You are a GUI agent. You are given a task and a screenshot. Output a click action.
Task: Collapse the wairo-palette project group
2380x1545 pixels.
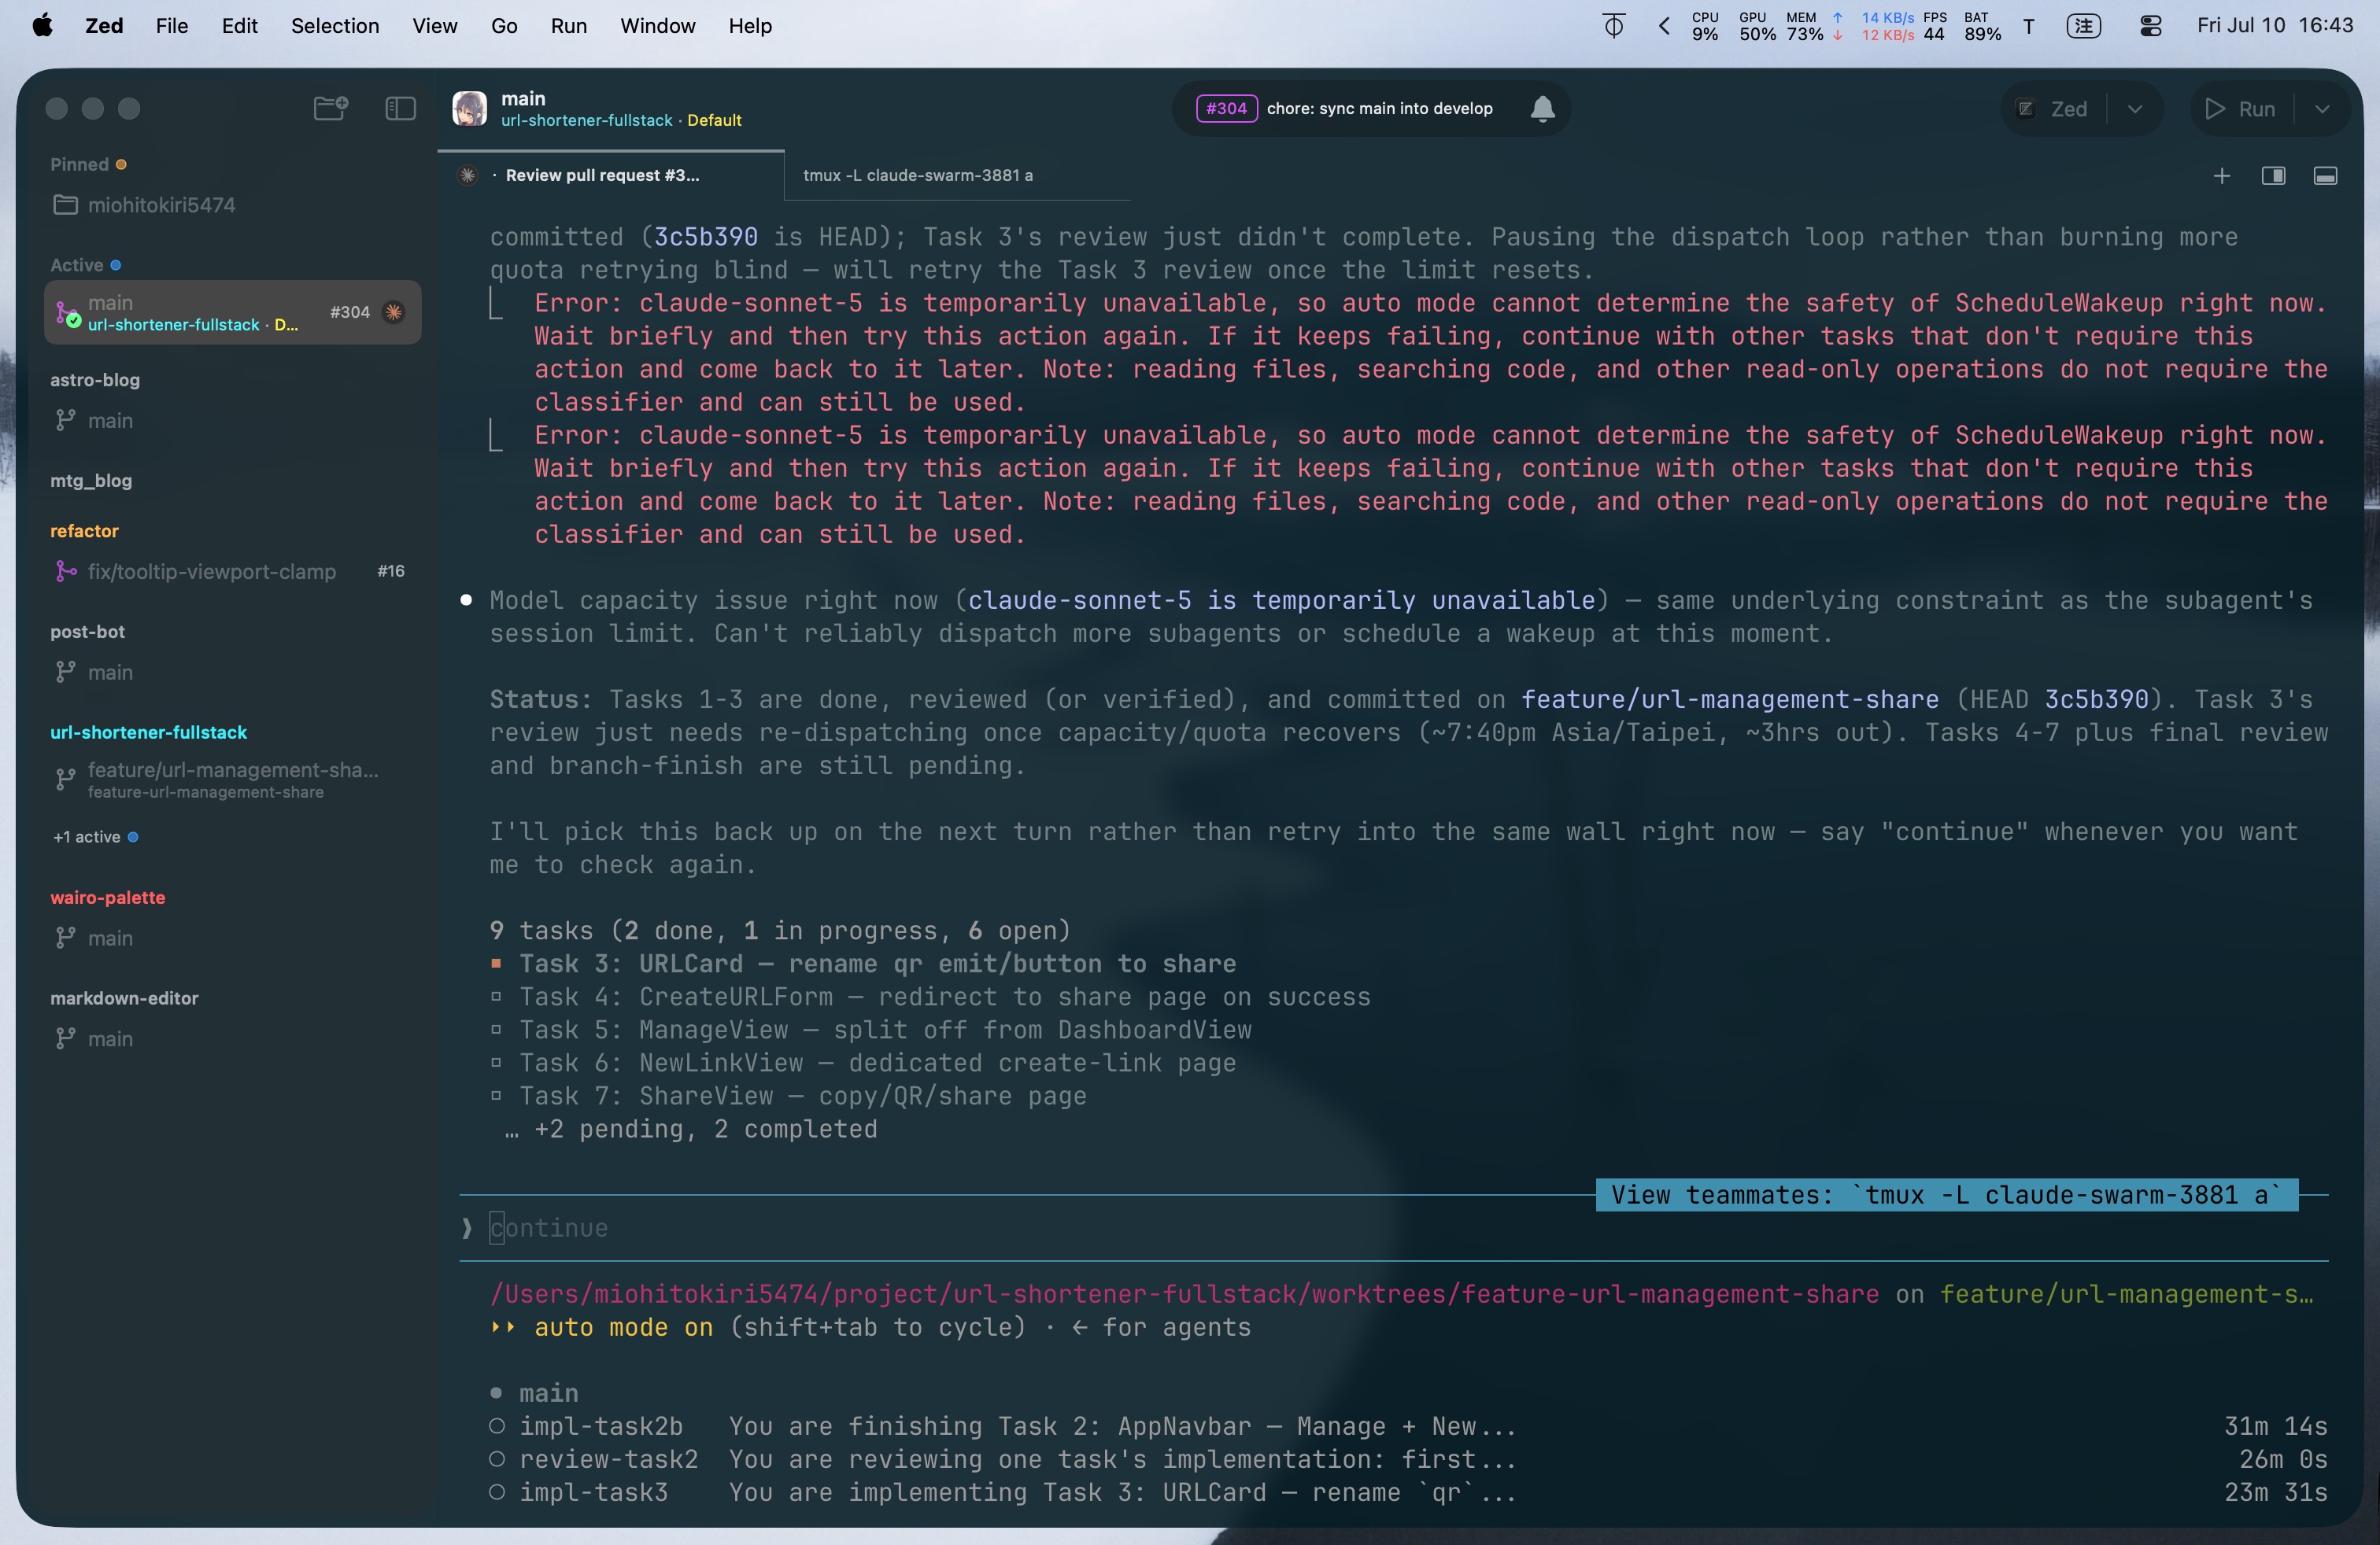click(108, 898)
